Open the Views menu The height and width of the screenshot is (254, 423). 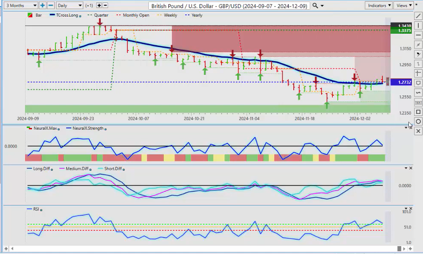(403, 5)
